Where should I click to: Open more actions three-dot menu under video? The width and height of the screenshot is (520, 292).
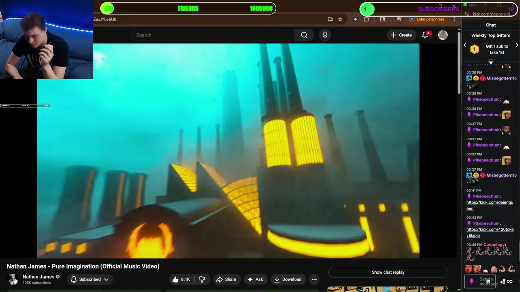click(314, 279)
